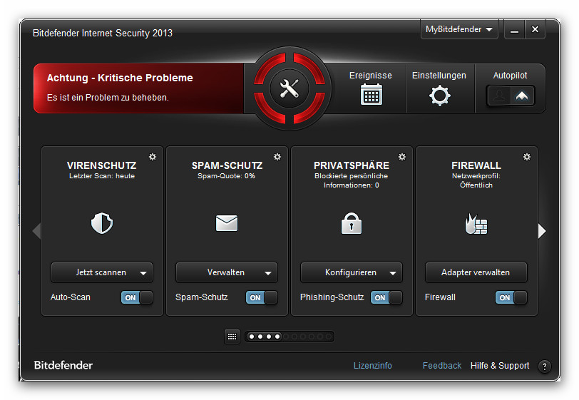Open Einstellungen gear icon
The width and height of the screenshot is (579, 400).
pos(439,96)
